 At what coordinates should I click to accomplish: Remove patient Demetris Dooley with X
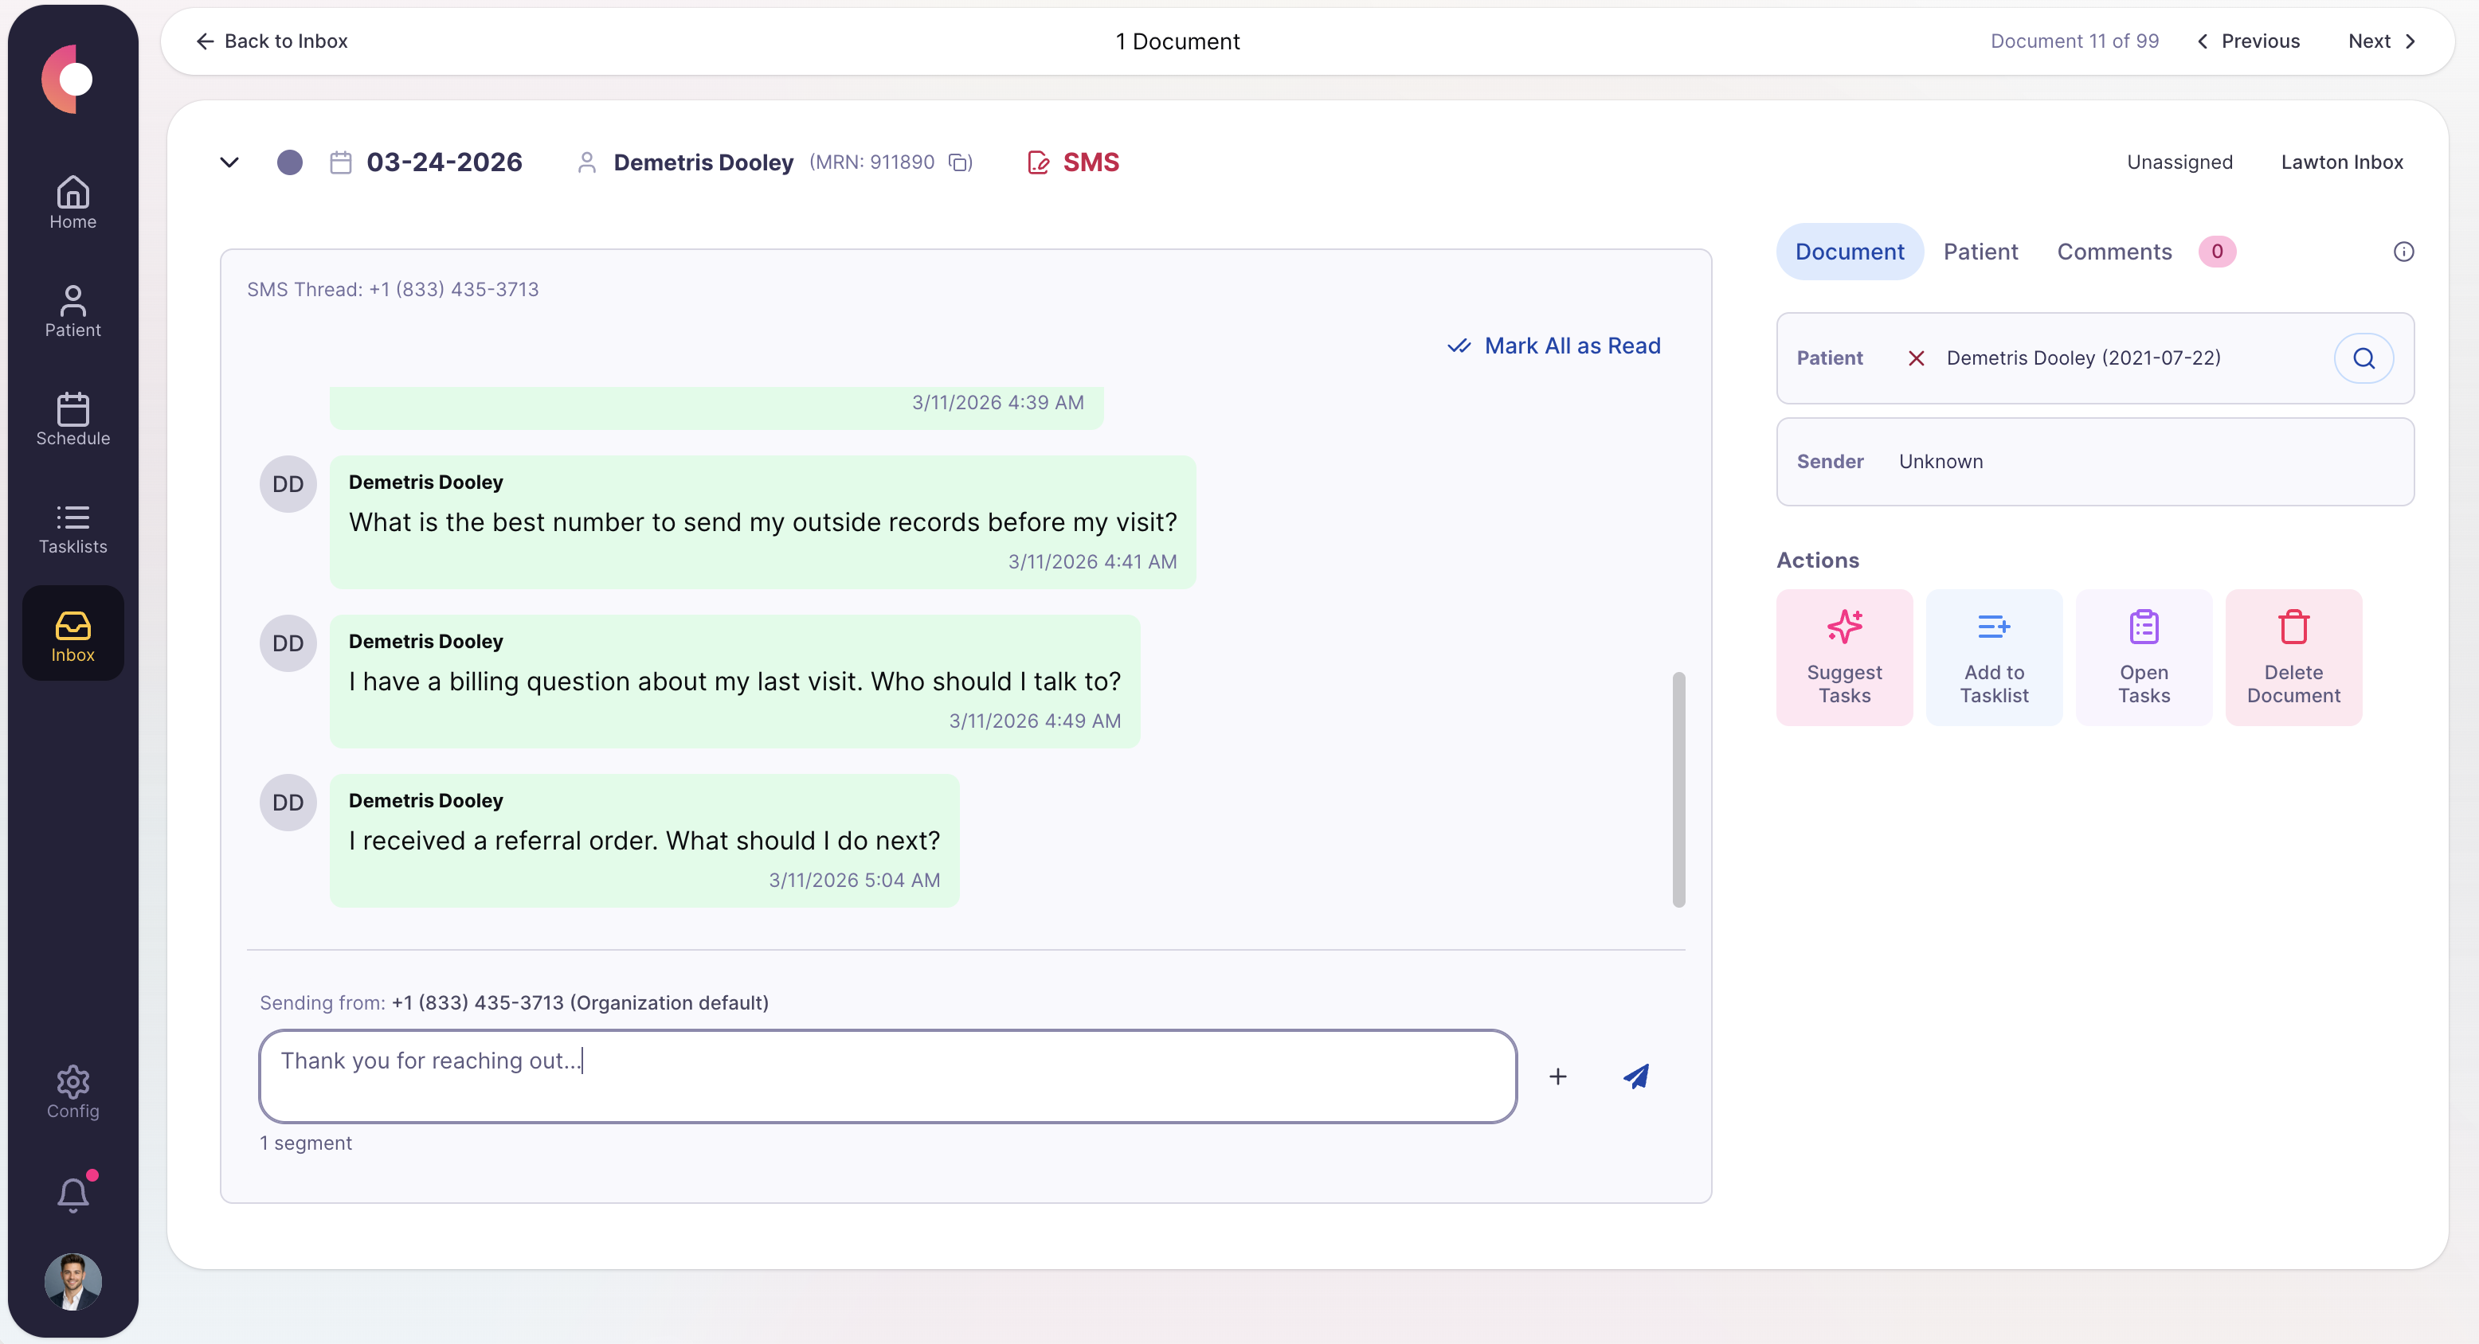pyautogui.click(x=1915, y=357)
